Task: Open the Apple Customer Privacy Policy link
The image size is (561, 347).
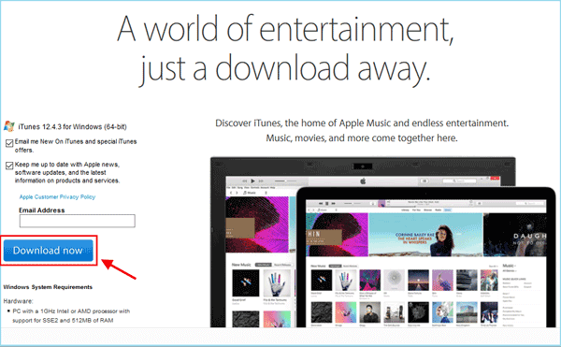Action: [x=57, y=196]
